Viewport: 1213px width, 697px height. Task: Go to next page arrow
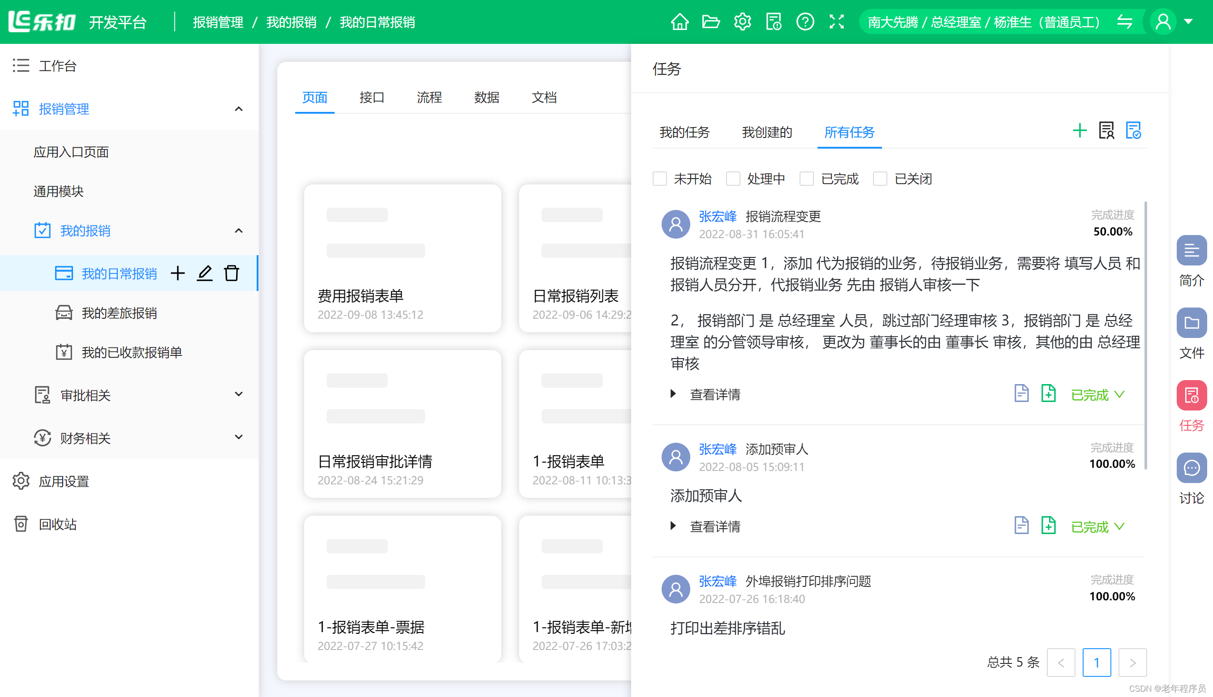pos(1132,662)
